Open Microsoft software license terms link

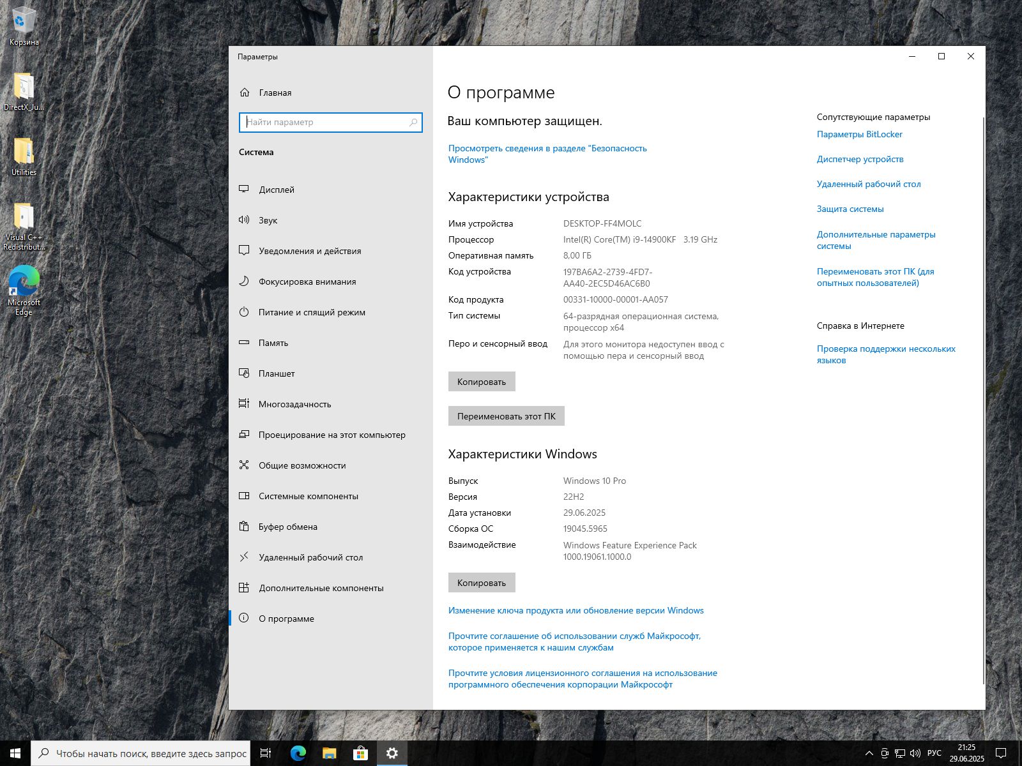(583, 679)
